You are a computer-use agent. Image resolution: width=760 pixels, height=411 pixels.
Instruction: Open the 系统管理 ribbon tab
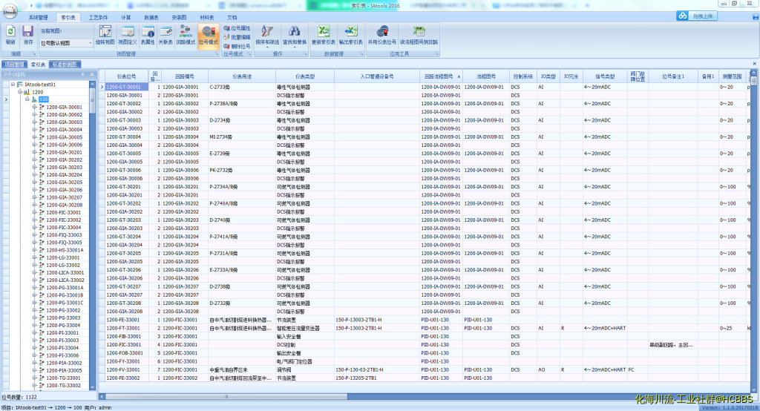(x=39, y=18)
